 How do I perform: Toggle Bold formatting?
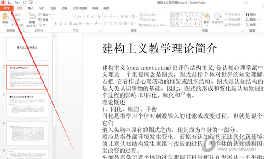(55, 24)
